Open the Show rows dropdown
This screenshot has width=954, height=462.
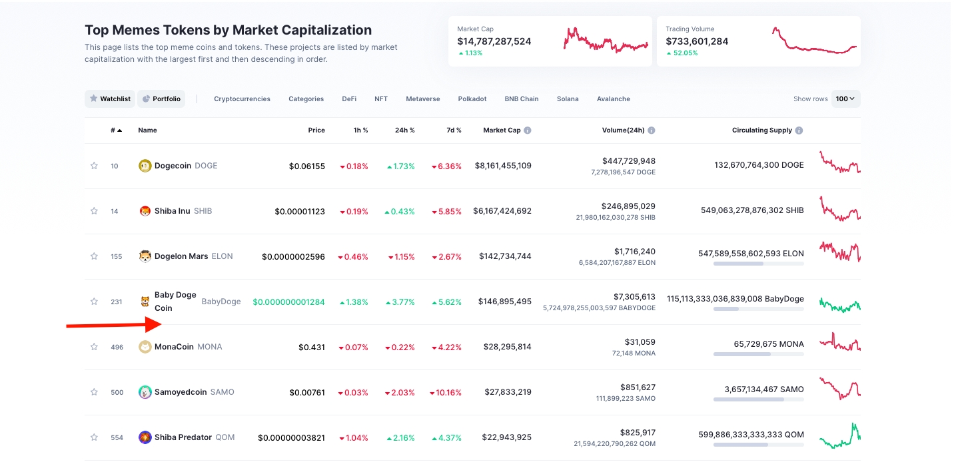pos(846,99)
